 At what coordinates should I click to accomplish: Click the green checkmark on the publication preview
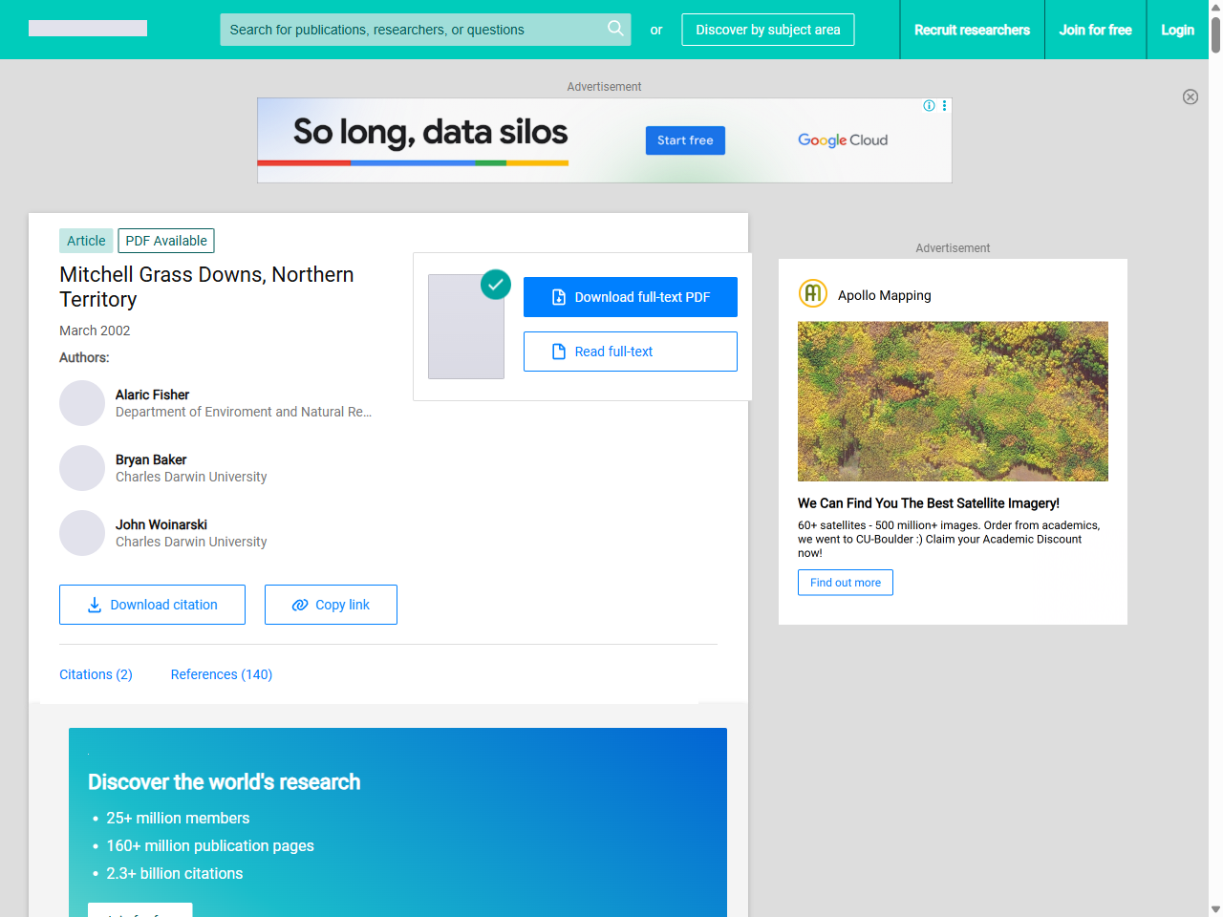click(x=496, y=284)
